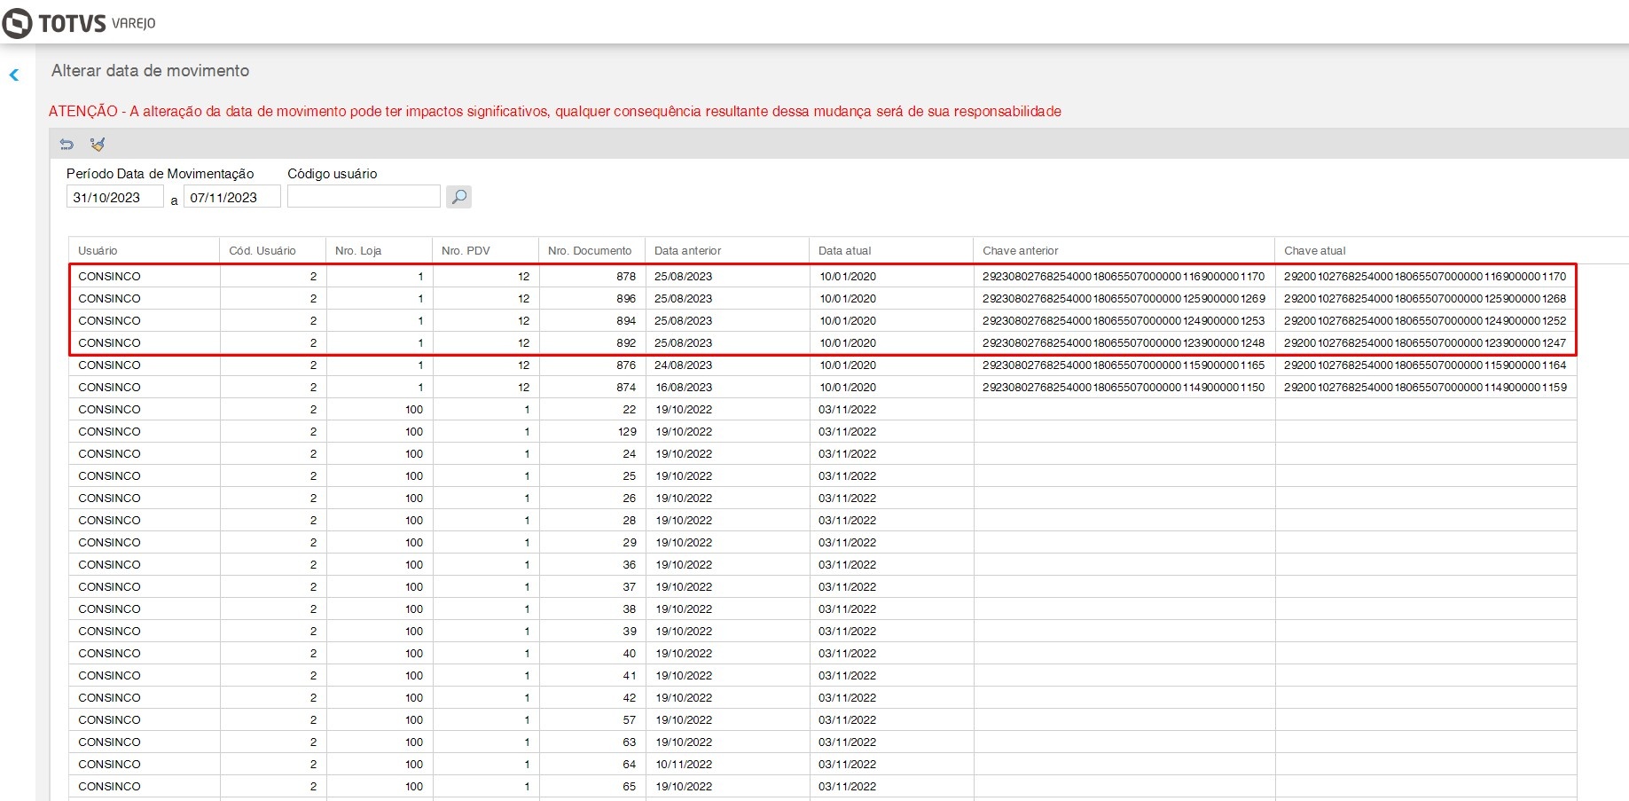Sort by the Nro. Documento column header

tap(592, 250)
